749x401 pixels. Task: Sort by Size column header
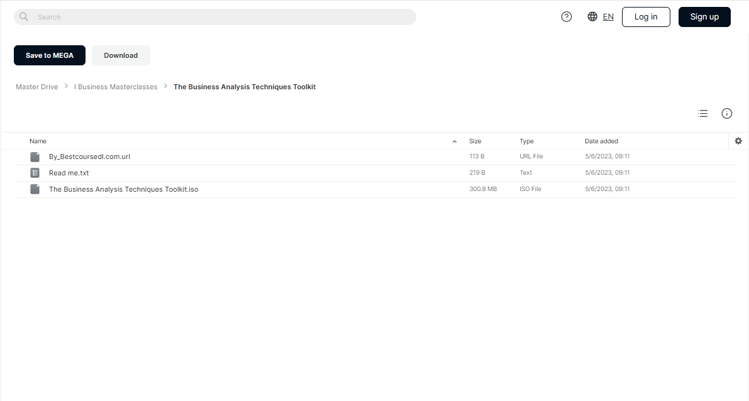pyautogui.click(x=475, y=141)
